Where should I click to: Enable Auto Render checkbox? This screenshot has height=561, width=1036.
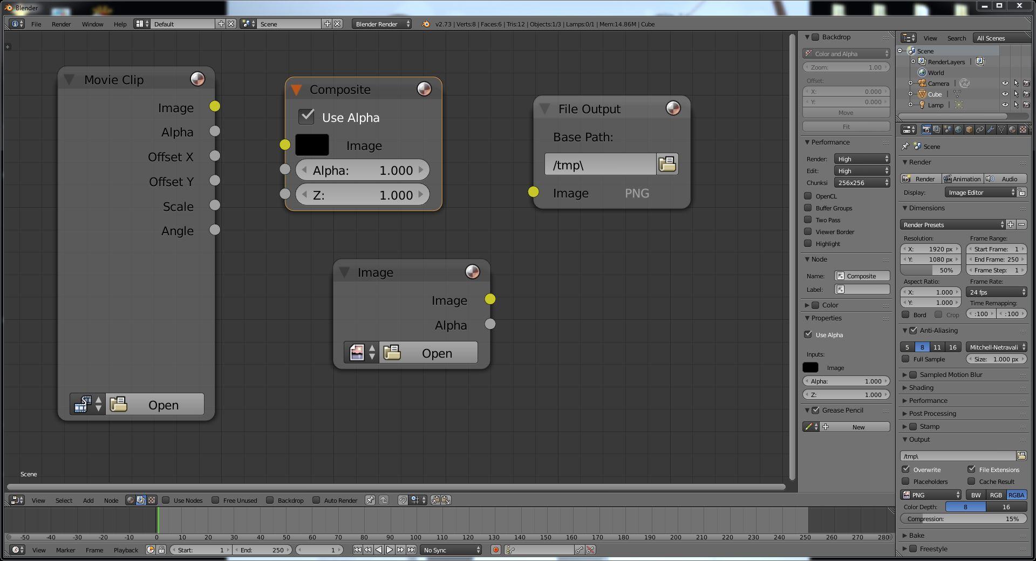[x=316, y=500]
